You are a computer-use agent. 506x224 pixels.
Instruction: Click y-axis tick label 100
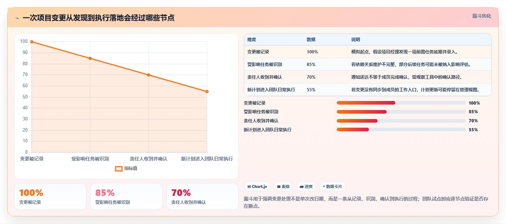click(24, 41)
